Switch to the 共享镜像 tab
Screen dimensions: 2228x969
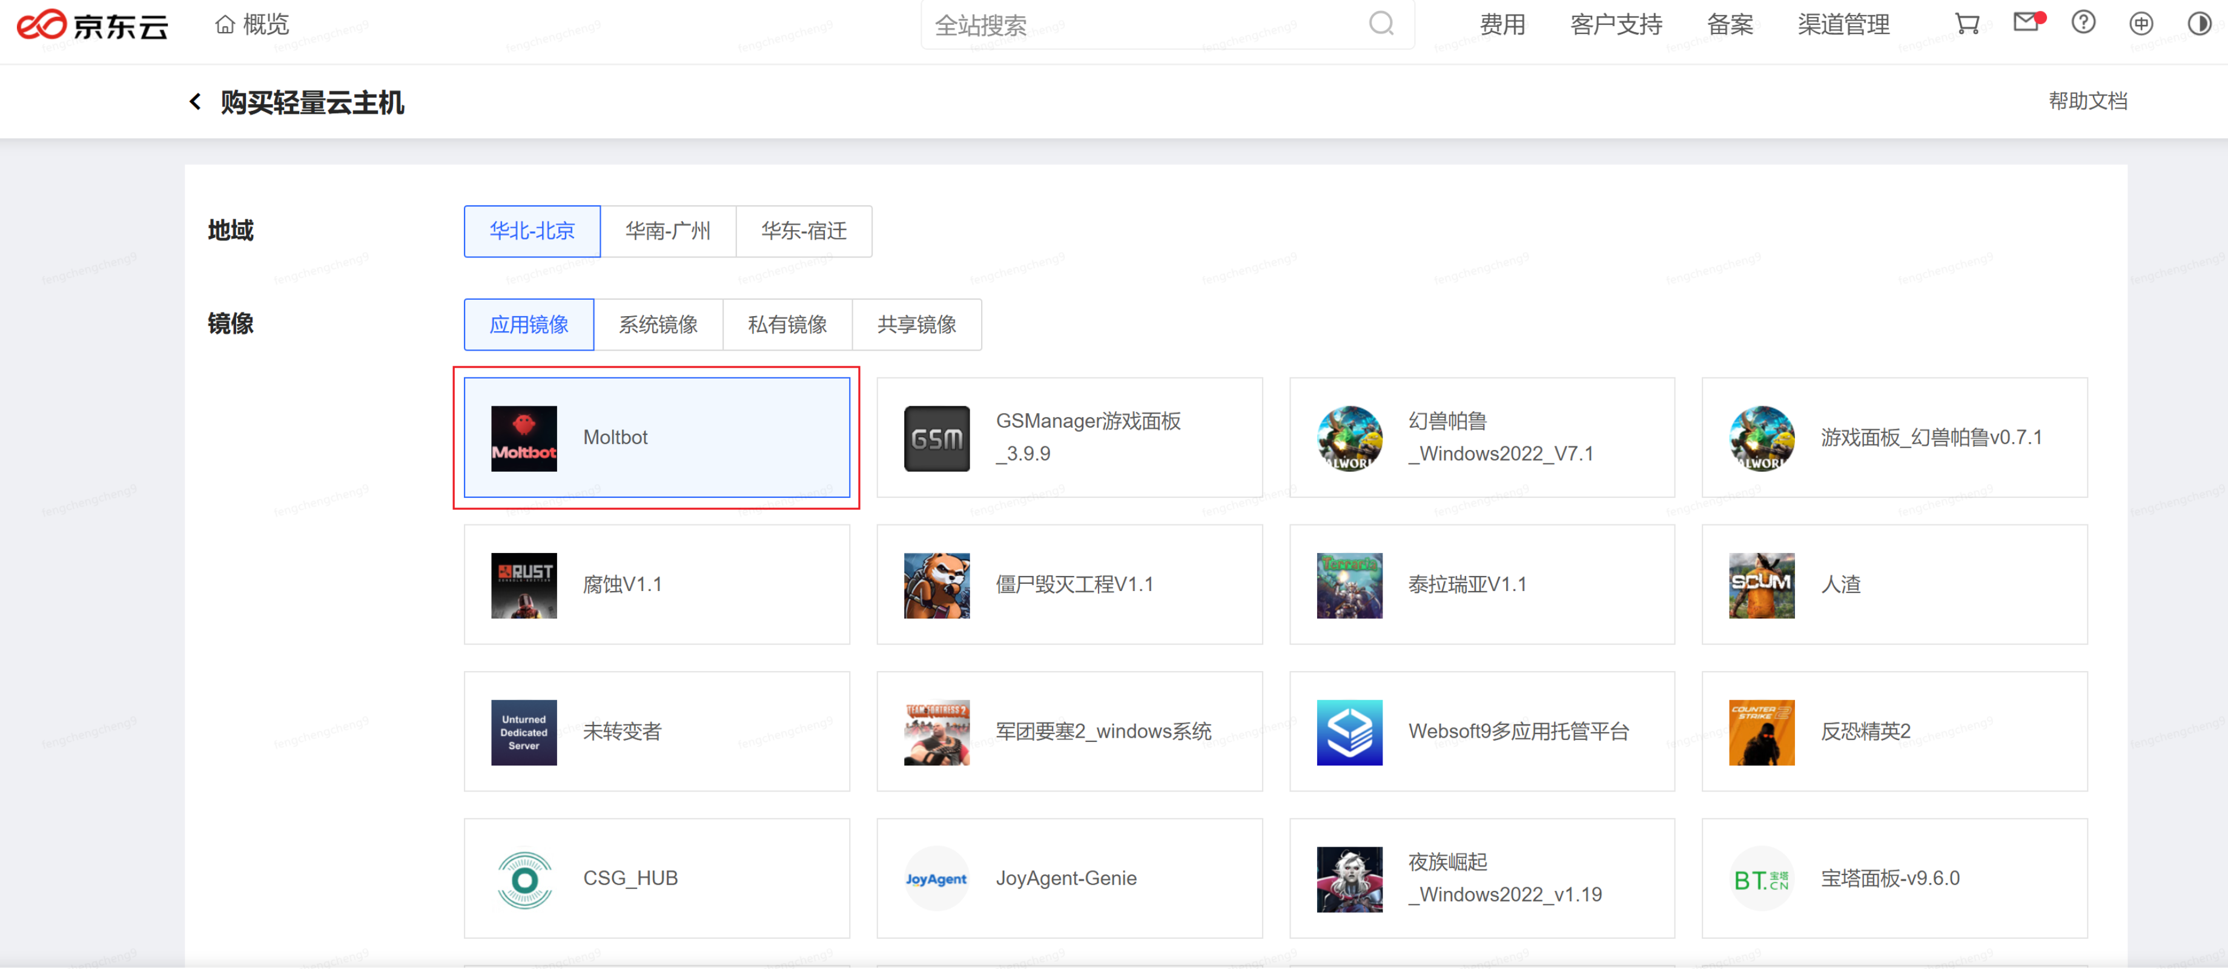[x=917, y=325]
